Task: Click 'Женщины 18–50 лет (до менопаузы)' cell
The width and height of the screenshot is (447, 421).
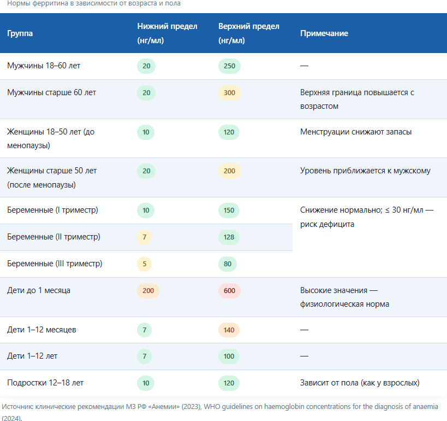Action: [x=51, y=138]
